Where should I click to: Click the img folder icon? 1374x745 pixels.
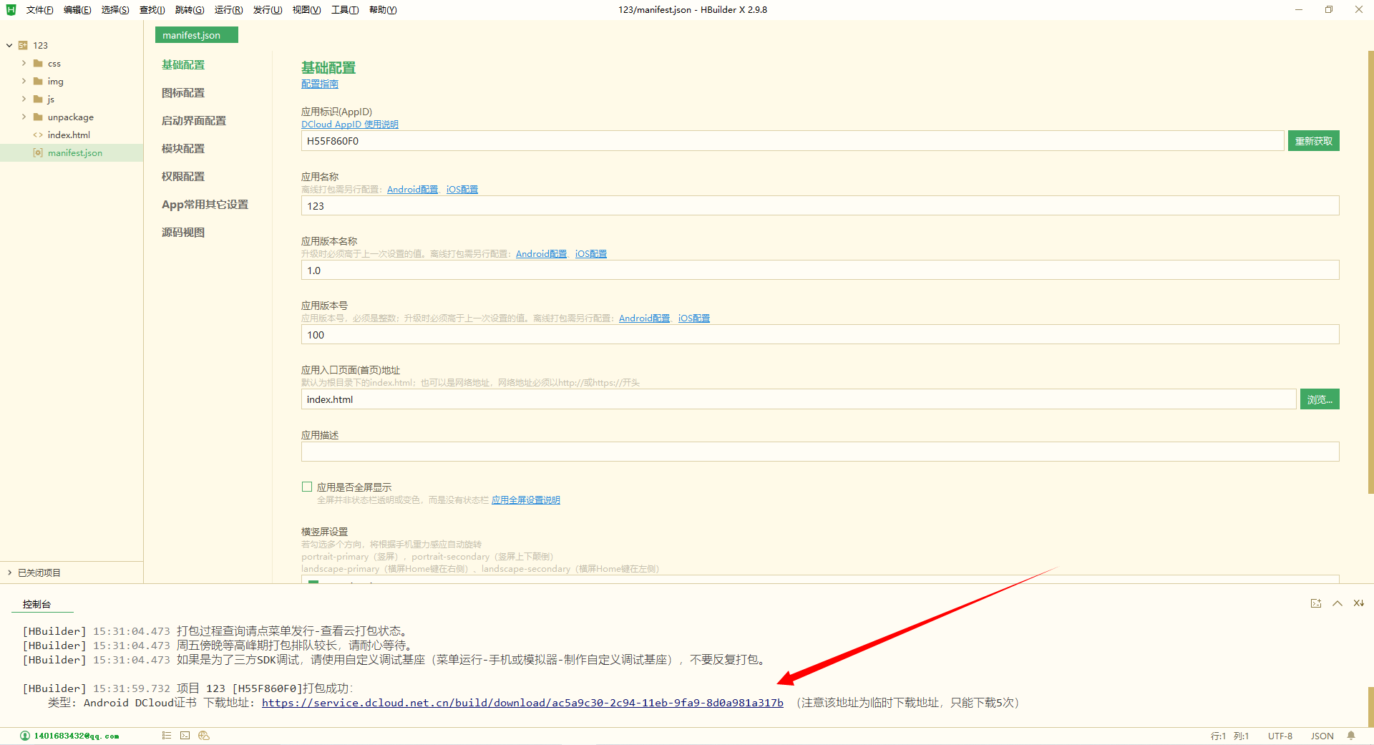(39, 81)
